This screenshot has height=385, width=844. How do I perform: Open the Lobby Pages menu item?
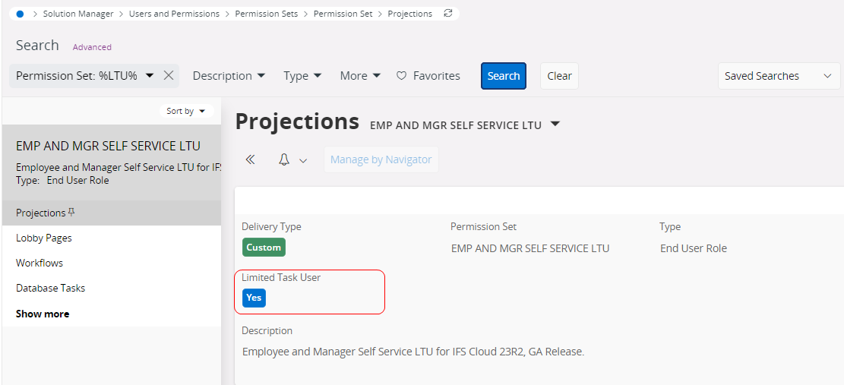(44, 238)
